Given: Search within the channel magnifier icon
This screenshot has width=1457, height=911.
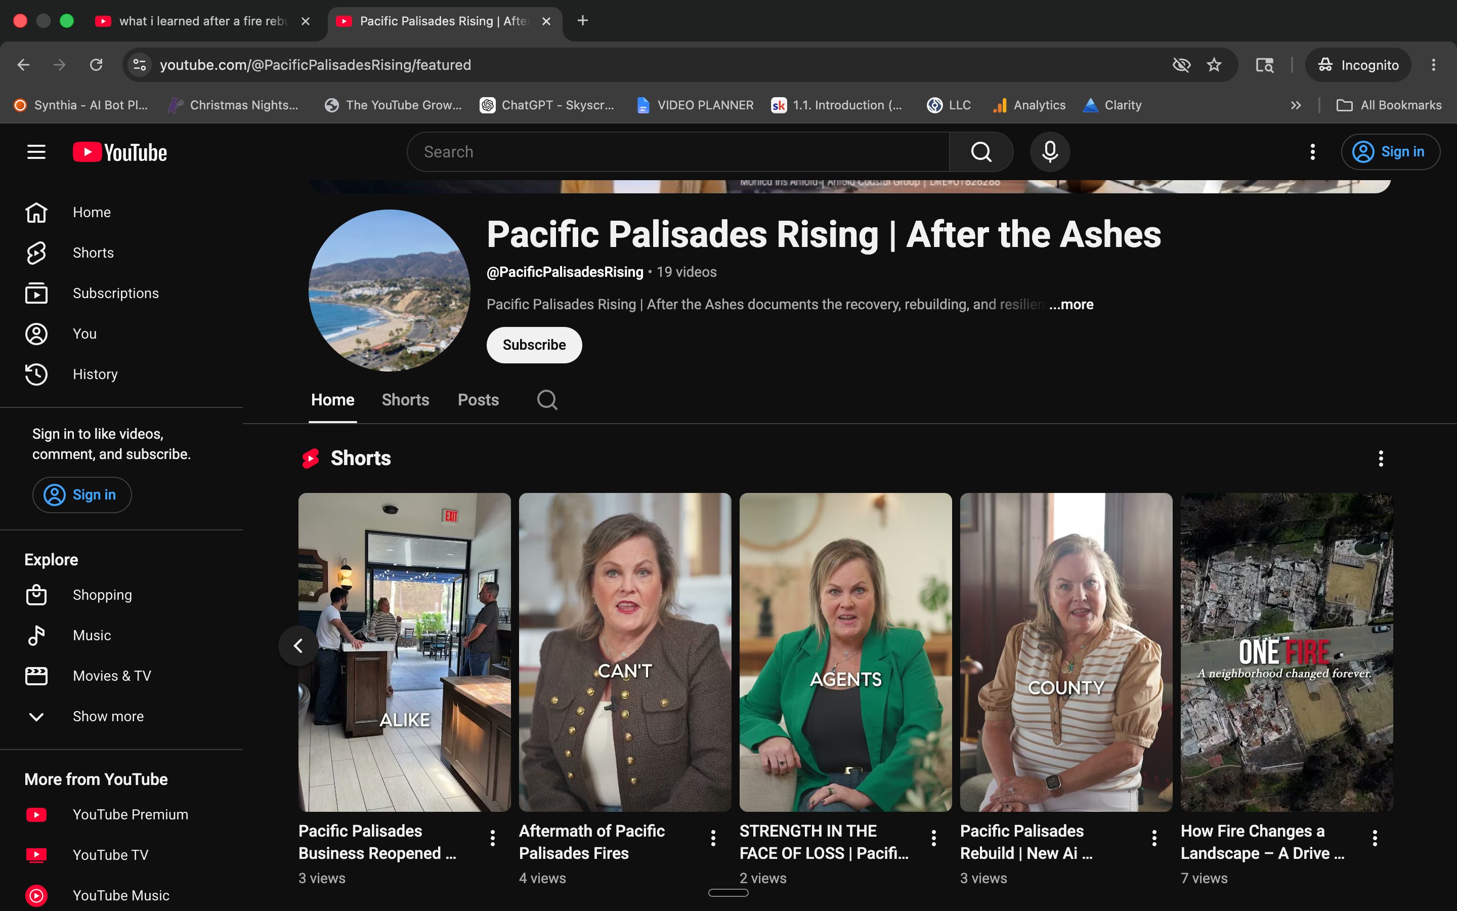Looking at the screenshot, I should tap(547, 400).
